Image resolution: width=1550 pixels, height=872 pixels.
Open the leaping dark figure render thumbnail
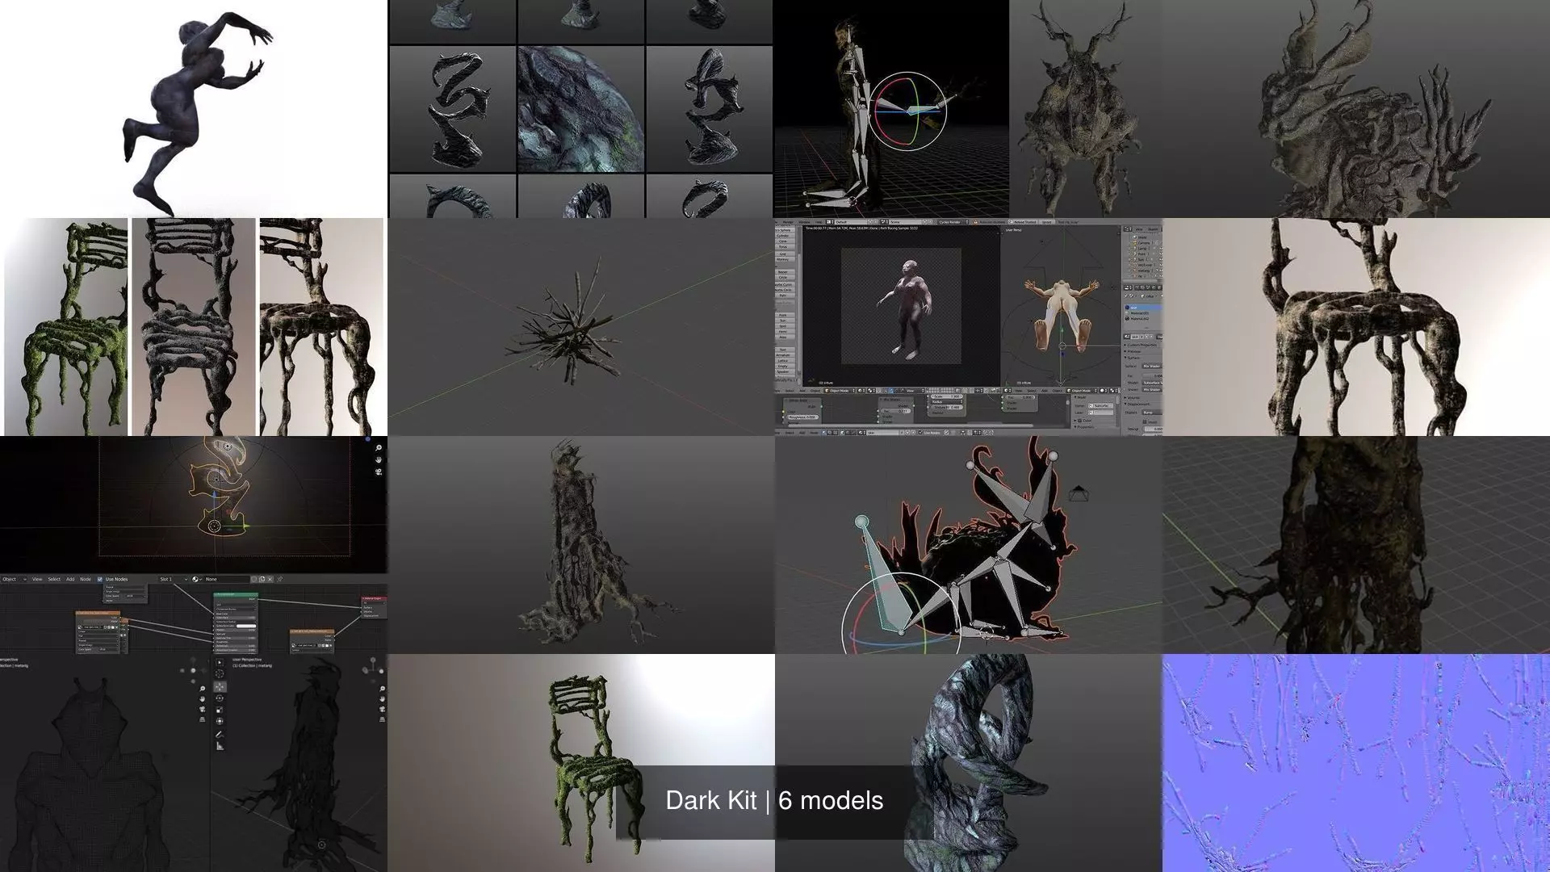tap(194, 109)
